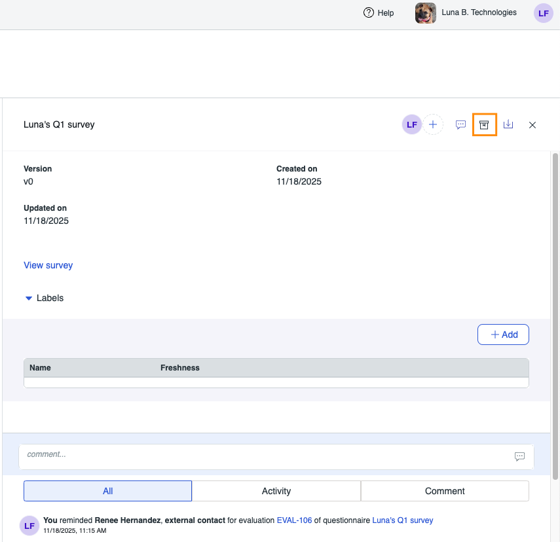The width and height of the screenshot is (560, 542).
Task: Open the EVAL-106 evaluation link
Action: tap(294, 520)
